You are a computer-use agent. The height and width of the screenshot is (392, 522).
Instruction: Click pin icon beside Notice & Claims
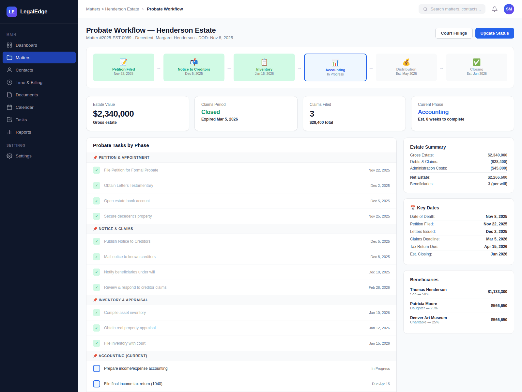[95, 229]
